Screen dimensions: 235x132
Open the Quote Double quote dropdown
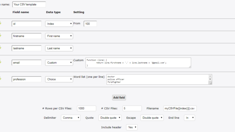[x=110, y=118]
